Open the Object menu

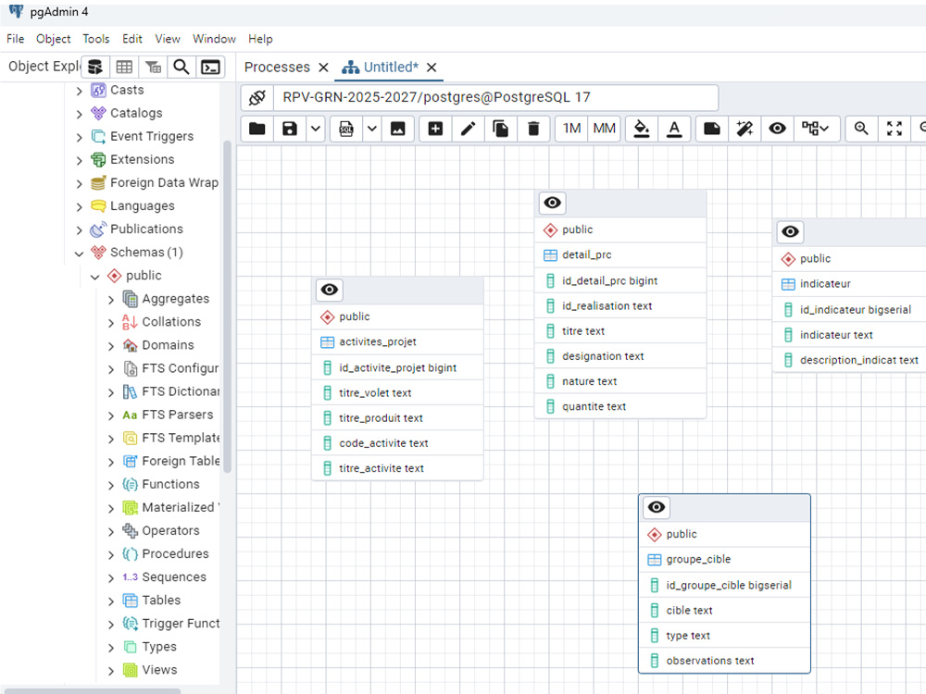tap(53, 39)
